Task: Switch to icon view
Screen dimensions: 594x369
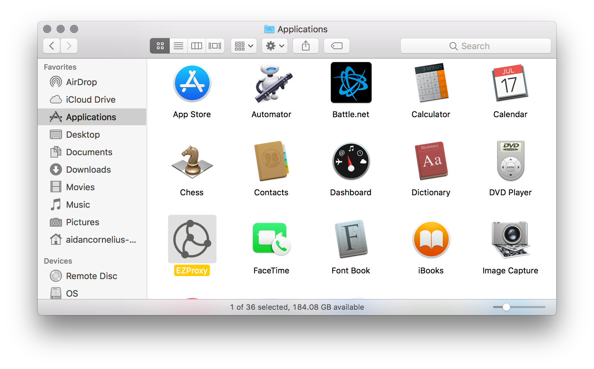Action: click(x=160, y=46)
